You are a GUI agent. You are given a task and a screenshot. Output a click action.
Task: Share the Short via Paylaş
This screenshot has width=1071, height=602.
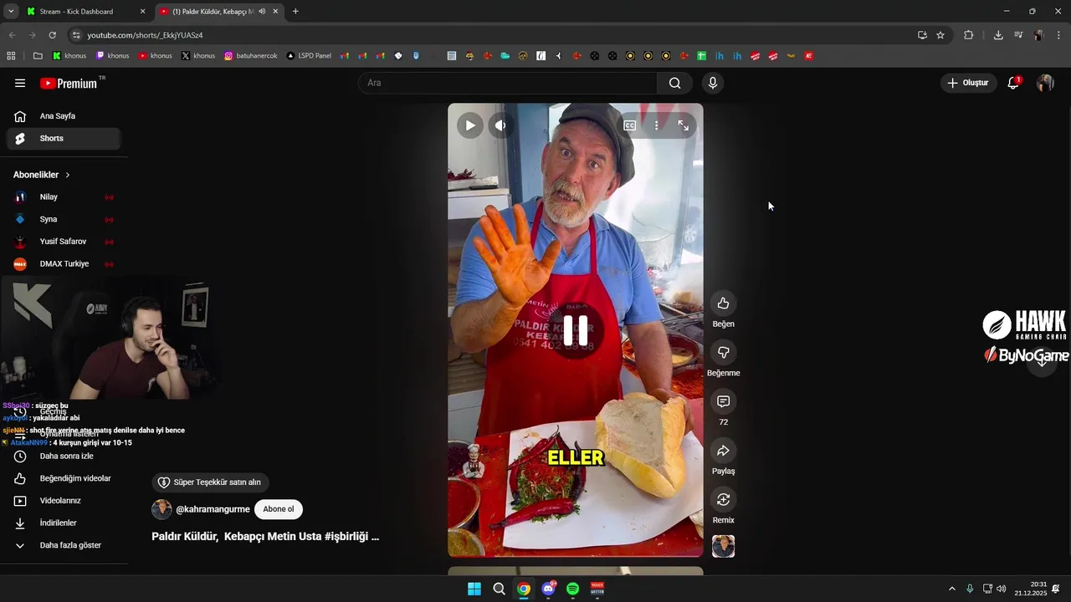(x=723, y=451)
